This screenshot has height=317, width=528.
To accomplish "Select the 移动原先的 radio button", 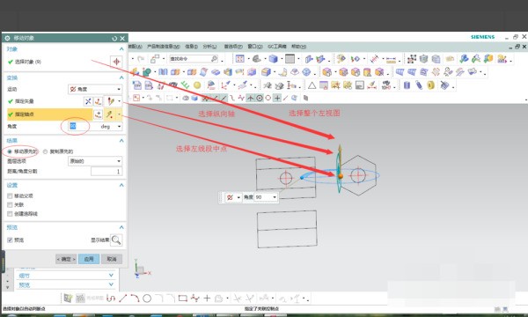I will [x=10, y=151].
